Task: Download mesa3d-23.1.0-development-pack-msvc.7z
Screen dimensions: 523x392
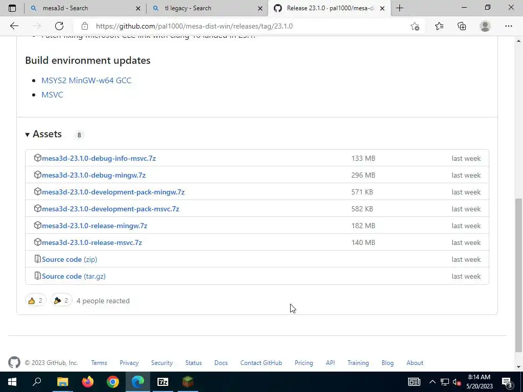Action: pyautogui.click(x=110, y=209)
